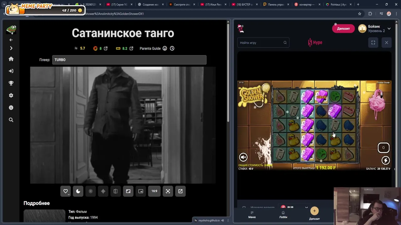This screenshot has width=401, height=225.
Task: Click the frog logo in sidebar
Action: pyautogui.click(x=11, y=29)
